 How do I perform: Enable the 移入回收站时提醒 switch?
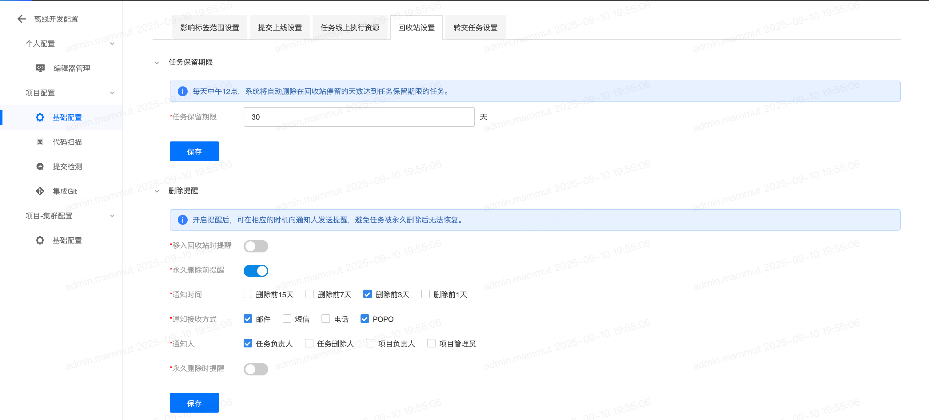pyautogui.click(x=256, y=246)
